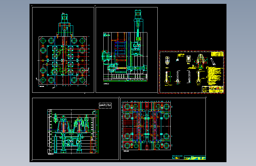Select the hydraulic cylinder atop top-middle drawing

pyautogui.click(x=138, y=14)
